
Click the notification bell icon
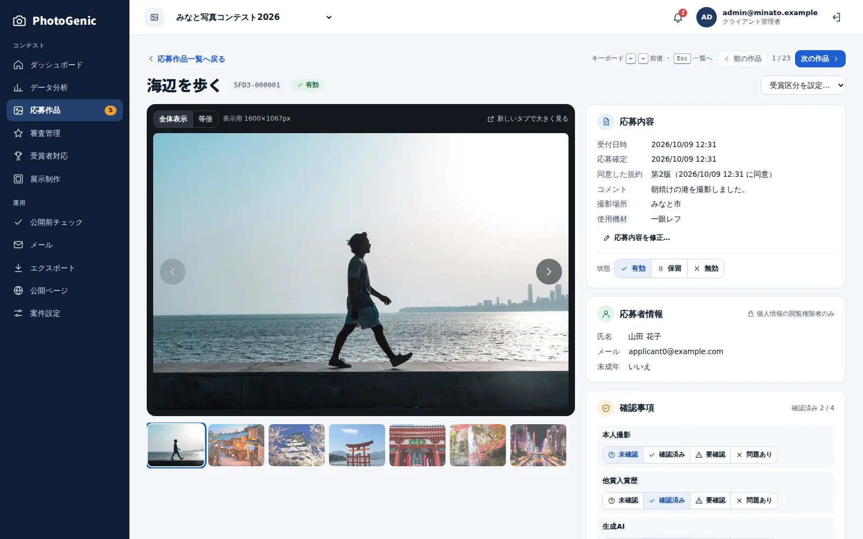(678, 18)
